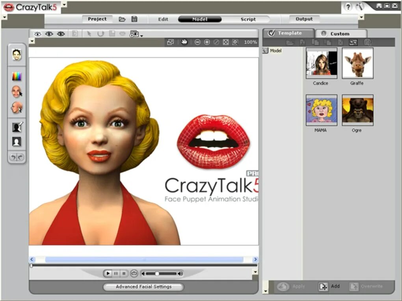
Task: Click the actual size zoom icon
Action: tap(235, 42)
